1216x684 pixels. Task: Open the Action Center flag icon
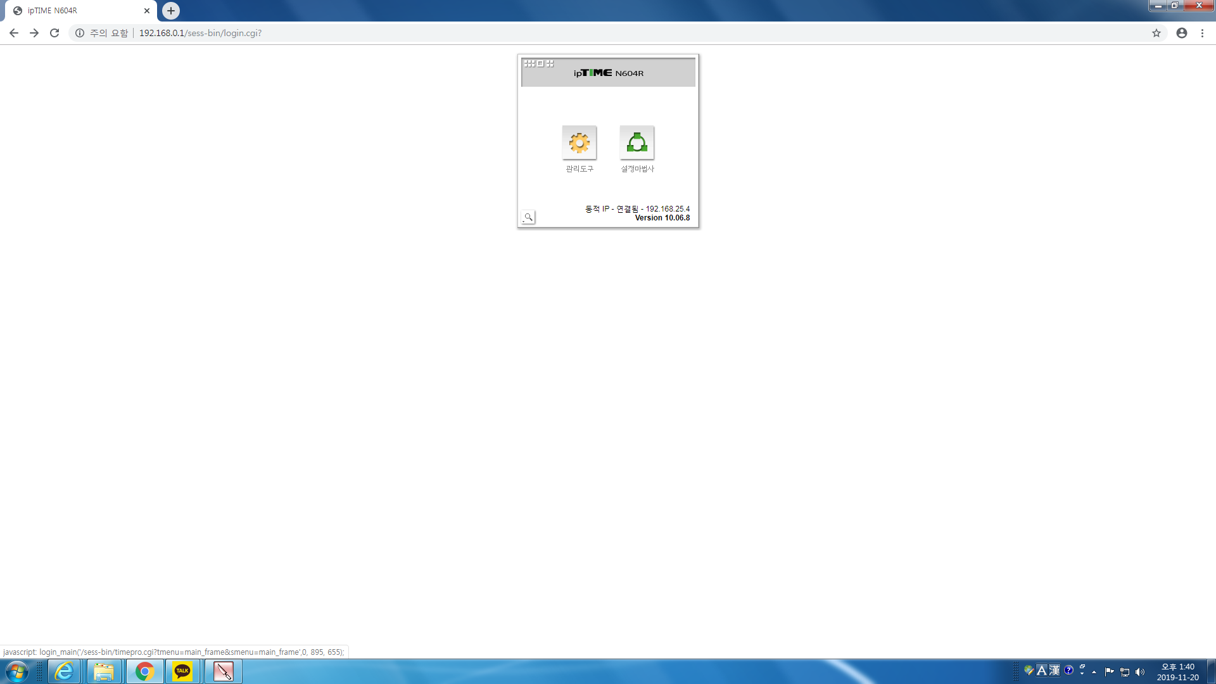click(x=1109, y=671)
